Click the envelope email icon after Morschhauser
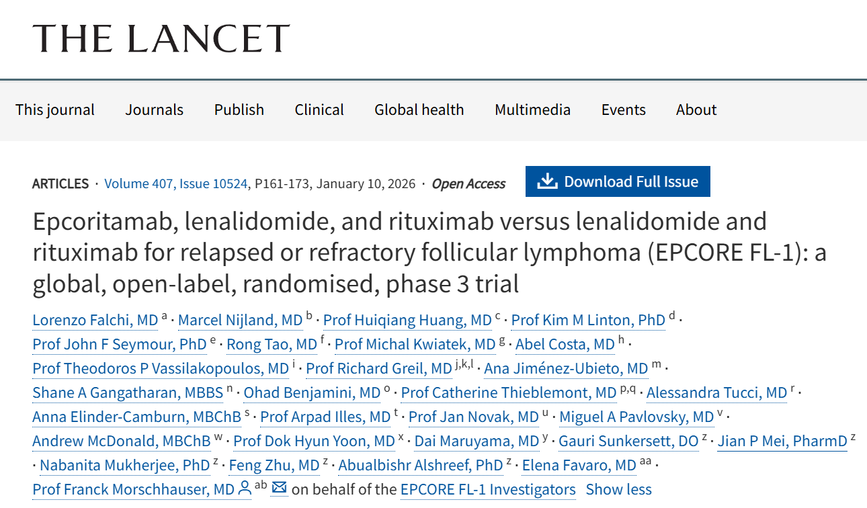867x508 pixels. click(279, 489)
